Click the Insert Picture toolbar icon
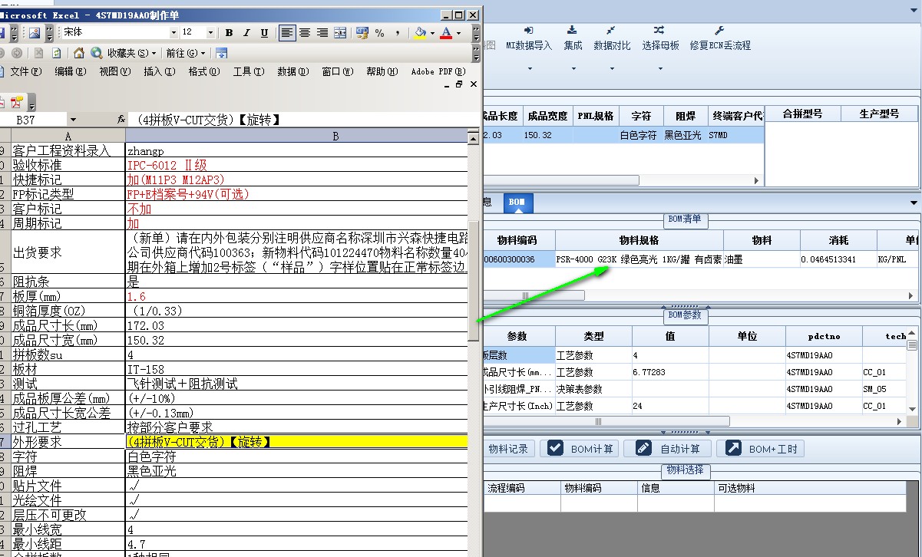 point(34,33)
